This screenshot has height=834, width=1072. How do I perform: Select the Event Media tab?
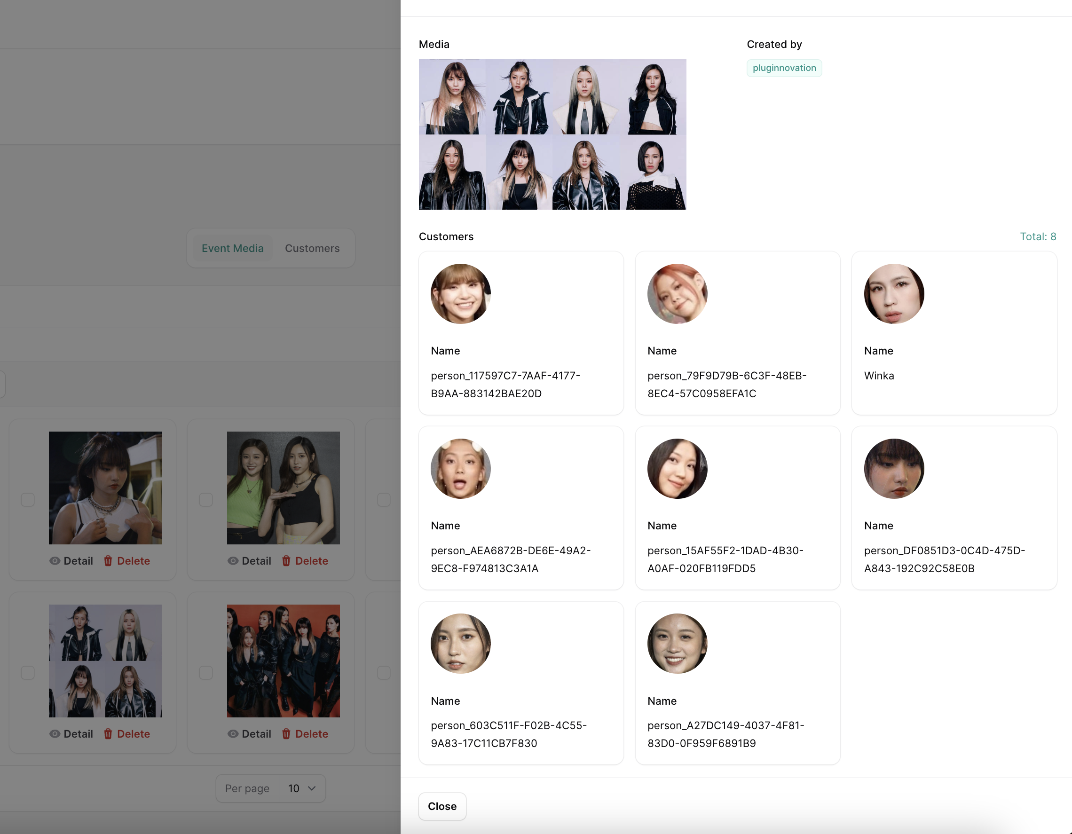tap(233, 248)
